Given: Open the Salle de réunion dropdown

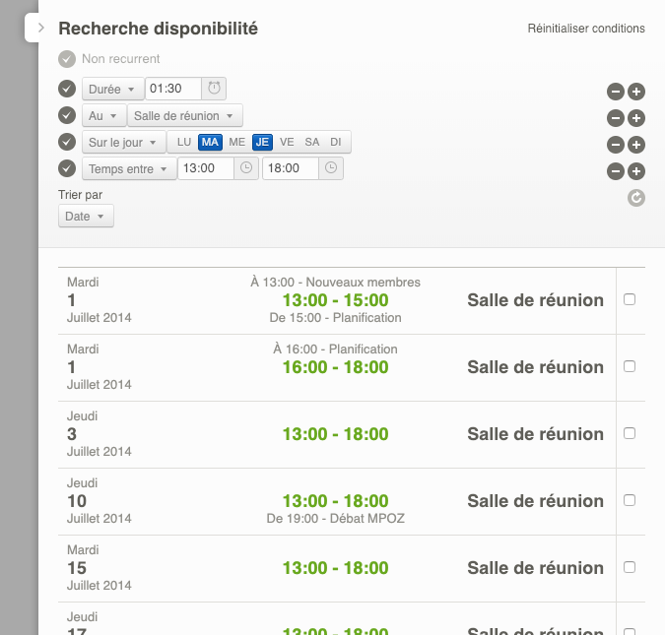Looking at the screenshot, I should (x=187, y=115).
